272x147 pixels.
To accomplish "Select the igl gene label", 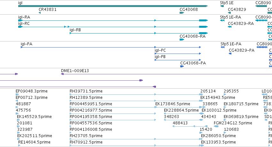I will [x=20, y=3].
